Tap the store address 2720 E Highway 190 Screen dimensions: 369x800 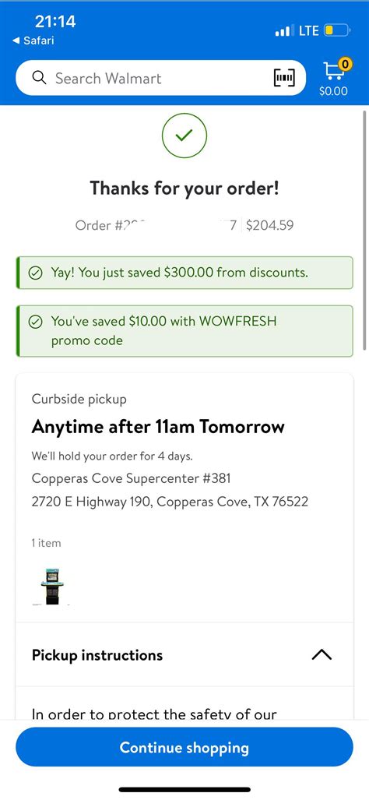point(170,502)
